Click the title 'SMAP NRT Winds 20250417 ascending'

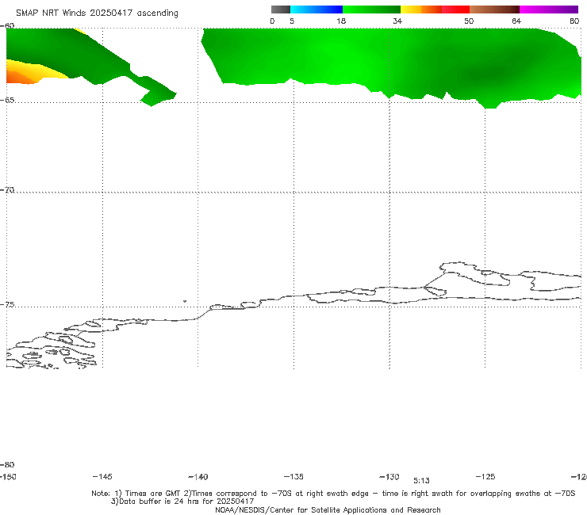tap(97, 13)
